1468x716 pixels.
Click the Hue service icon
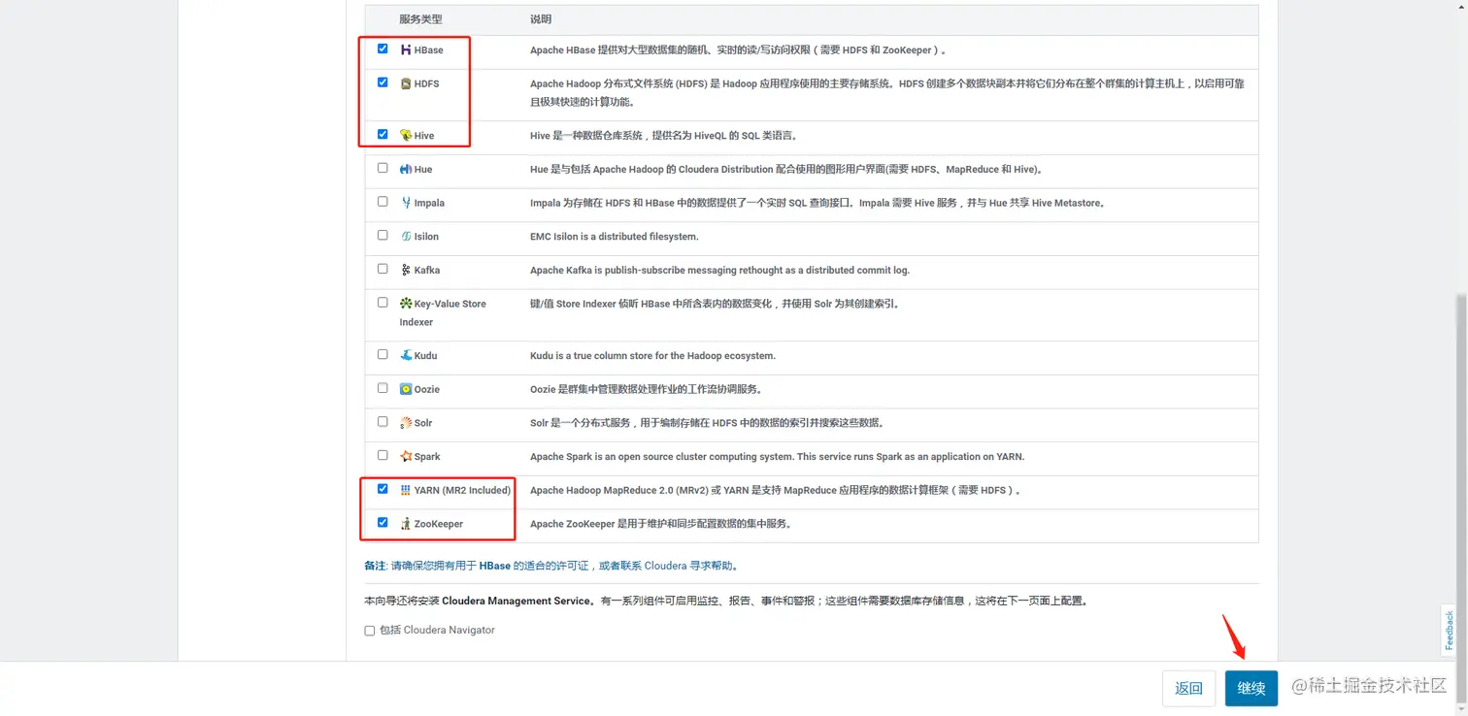[x=406, y=169]
